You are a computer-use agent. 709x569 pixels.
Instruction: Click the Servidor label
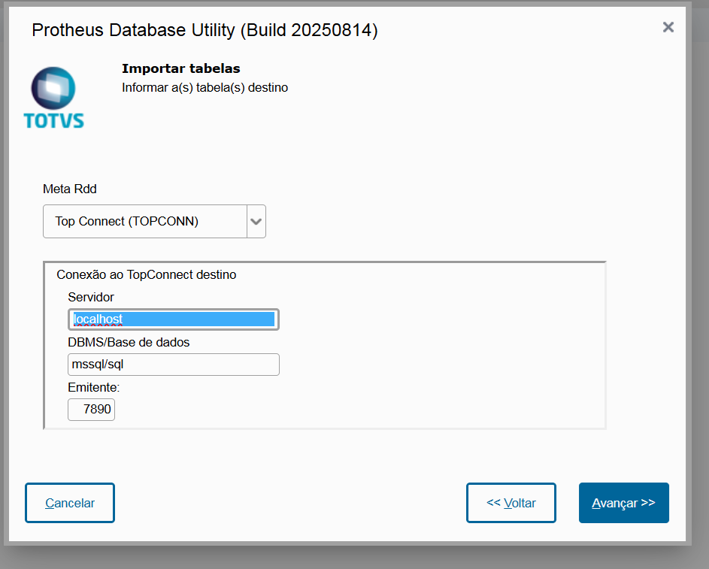point(91,297)
